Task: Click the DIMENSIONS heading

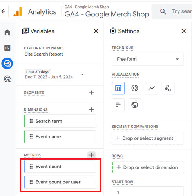Action: [36, 109]
